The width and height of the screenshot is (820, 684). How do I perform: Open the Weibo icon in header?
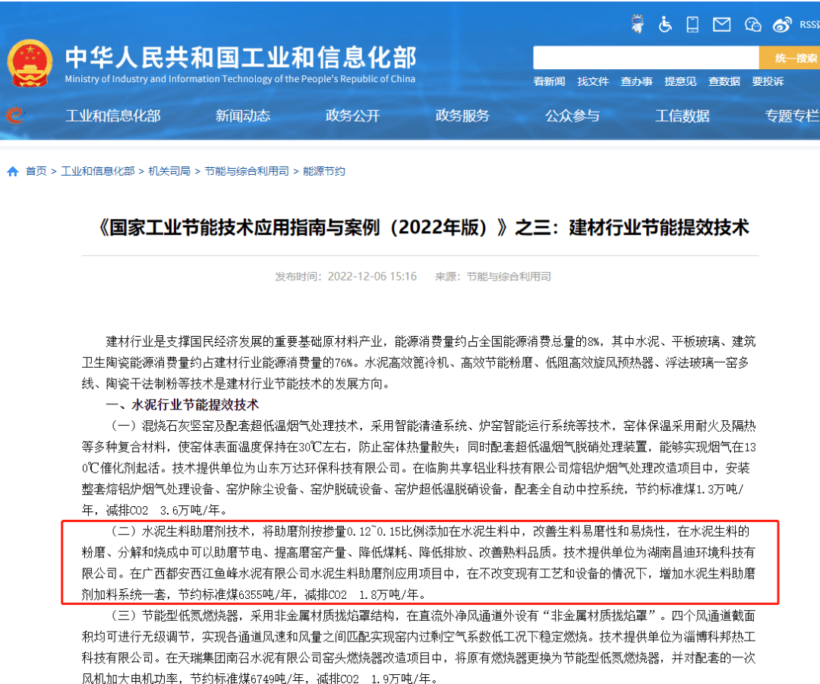(x=782, y=24)
